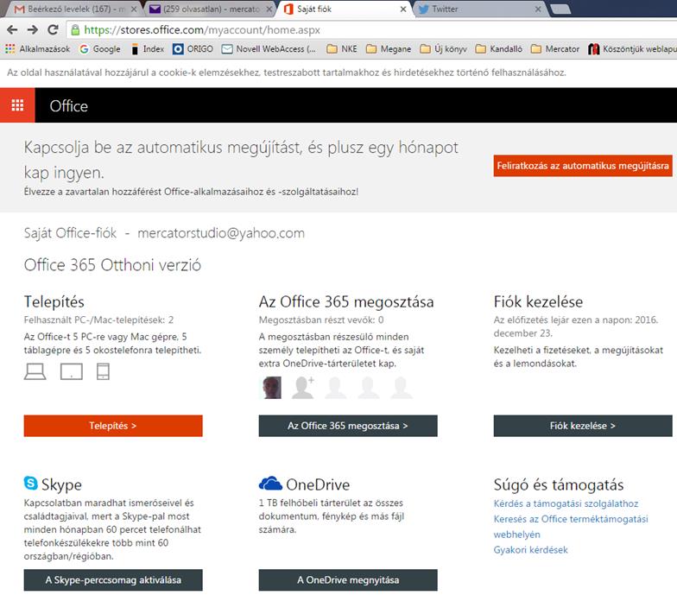Open a new browser tab

(560, 9)
